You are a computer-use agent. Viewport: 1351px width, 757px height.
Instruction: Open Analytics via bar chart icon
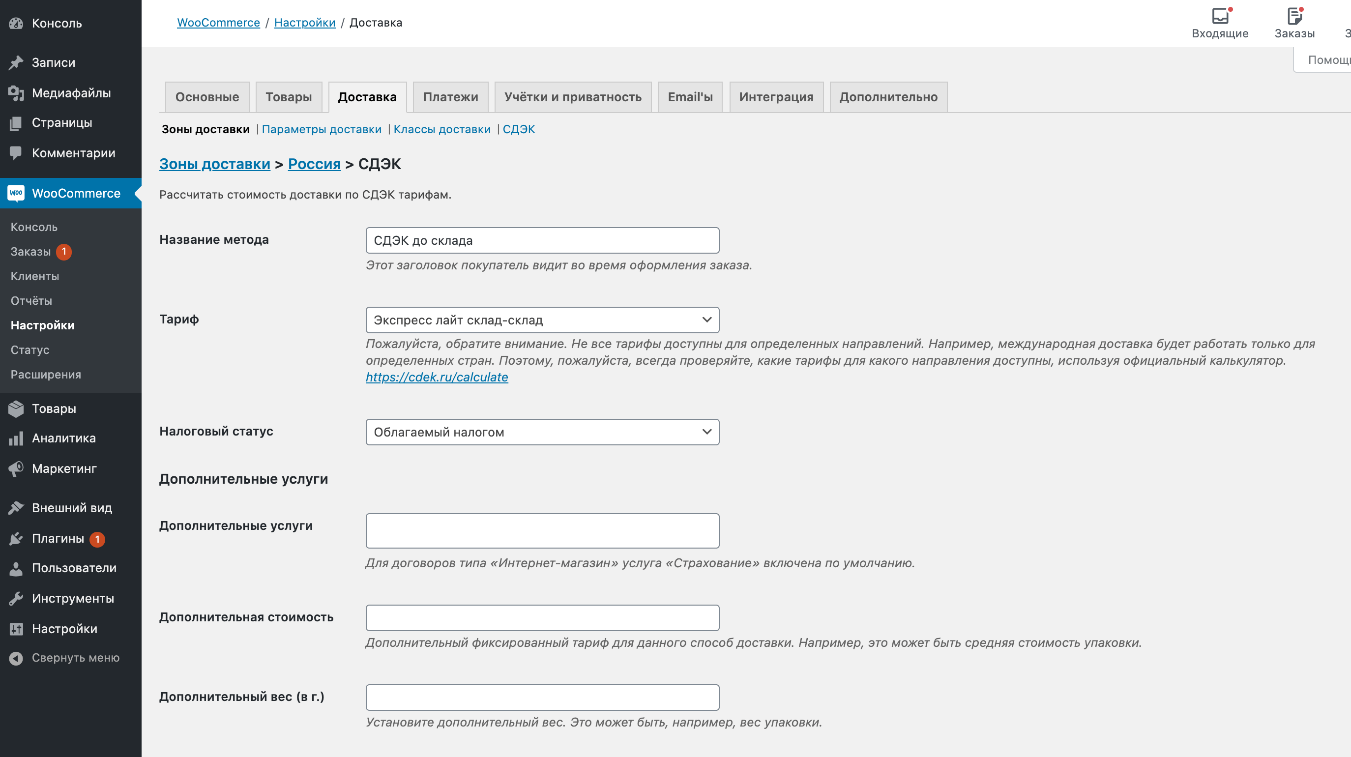pos(16,438)
